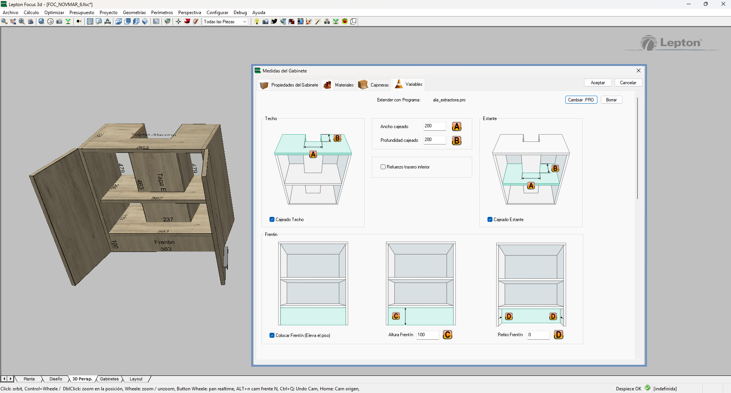Enable Refuerzo trasero inferior option
The width and height of the screenshot is (731, 393).
click(383, 167)
